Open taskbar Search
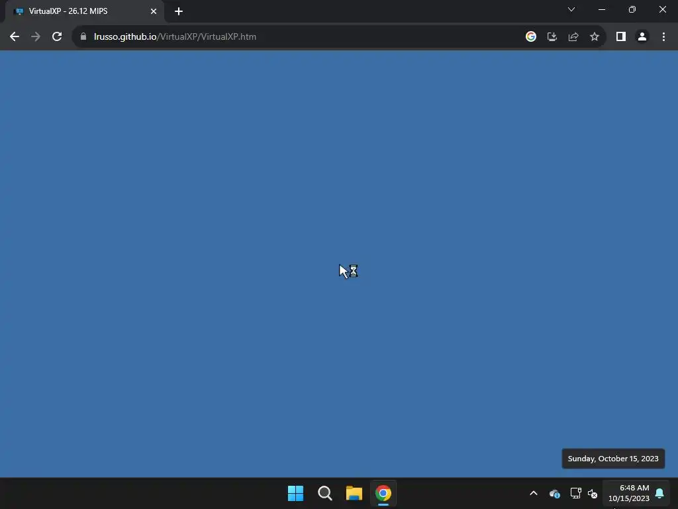The width and height of the screenshot is (678, 509). pyautogui.click(x=324, y=493)
